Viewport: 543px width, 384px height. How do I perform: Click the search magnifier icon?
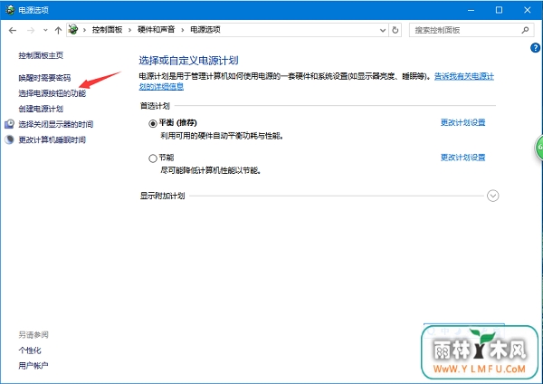pos(525,30)
